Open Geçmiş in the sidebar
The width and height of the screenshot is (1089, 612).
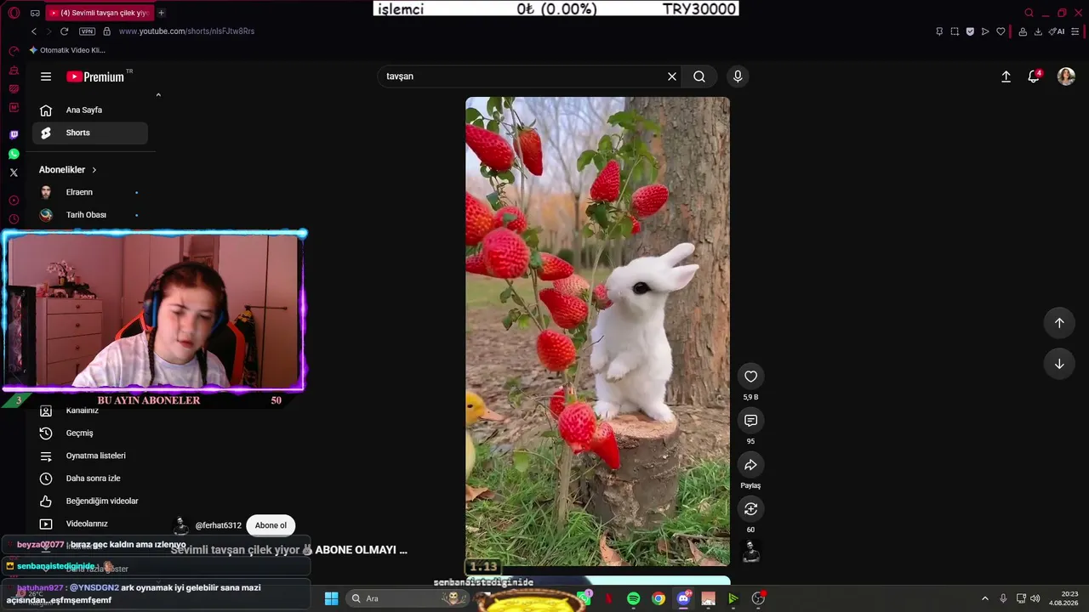click(x=89, y=433)
